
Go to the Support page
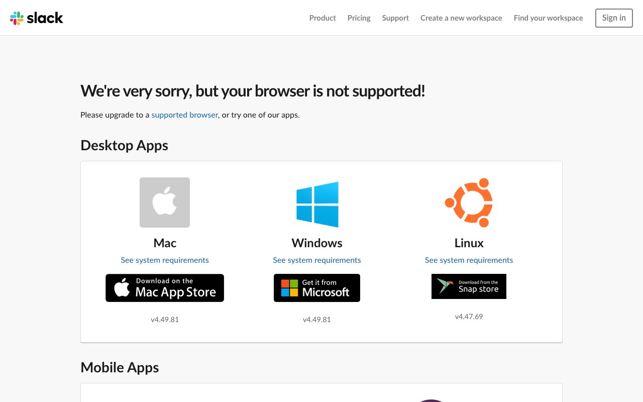395,18
